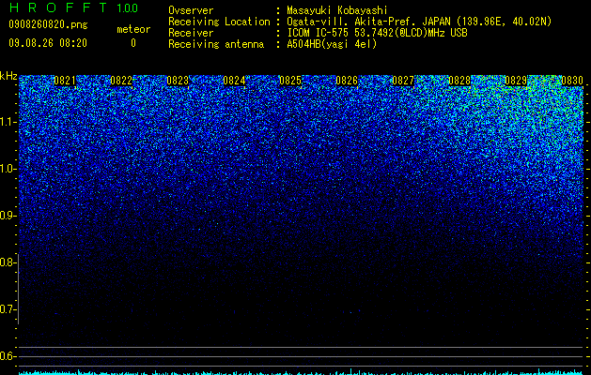Click the 0828 time marker
The height and width of the screenshot is (375, 591).
459,81
